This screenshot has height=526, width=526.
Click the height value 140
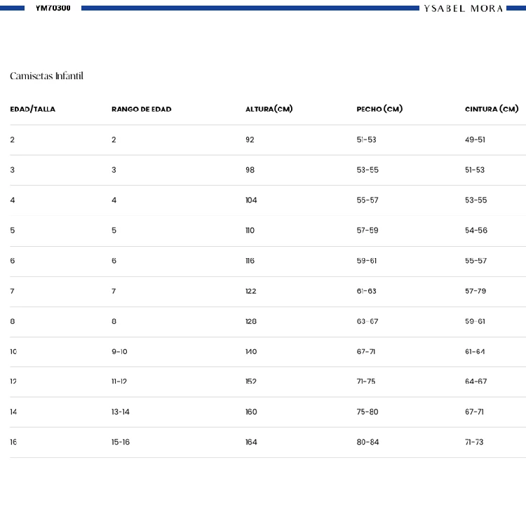251,351
